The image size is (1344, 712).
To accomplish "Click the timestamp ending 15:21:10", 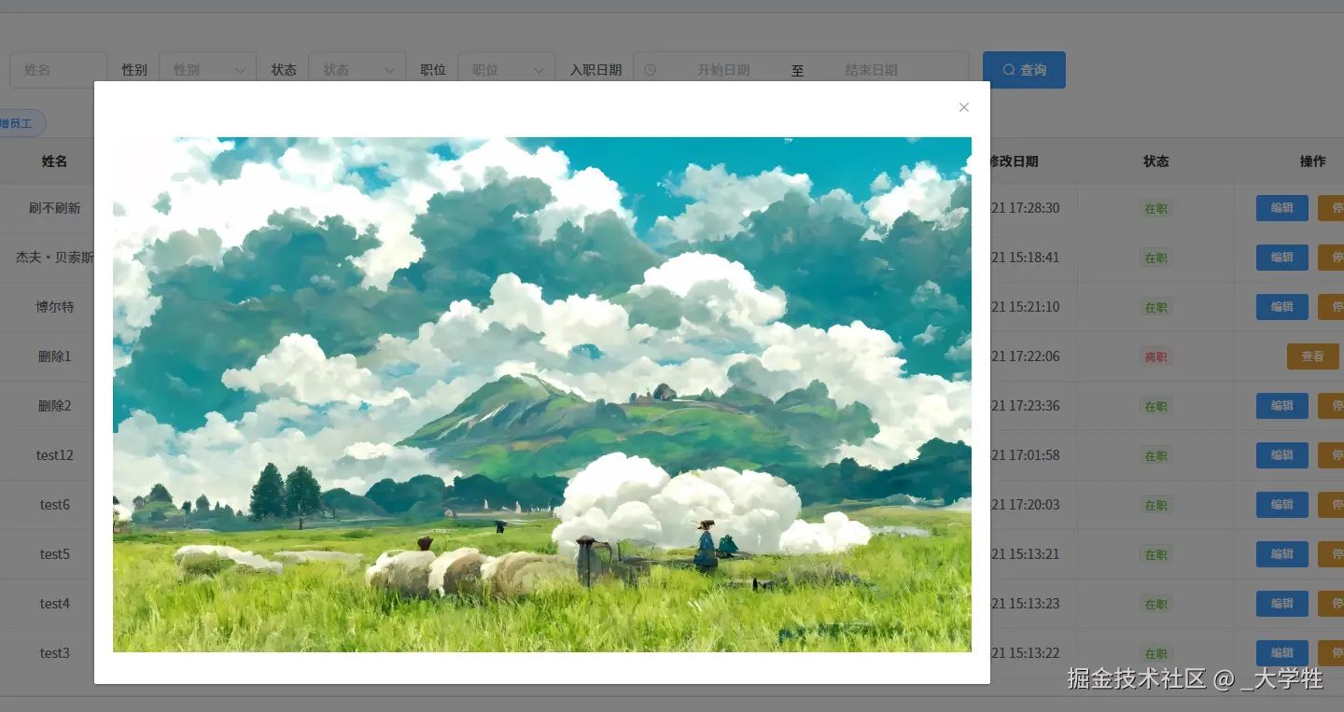I will pyautogui.click(x=1025, y=307).
